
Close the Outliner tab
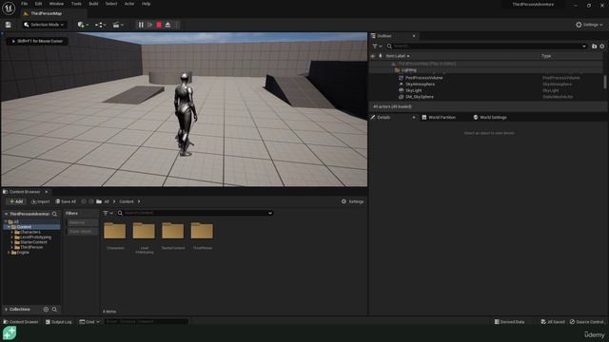pos(414,36)
